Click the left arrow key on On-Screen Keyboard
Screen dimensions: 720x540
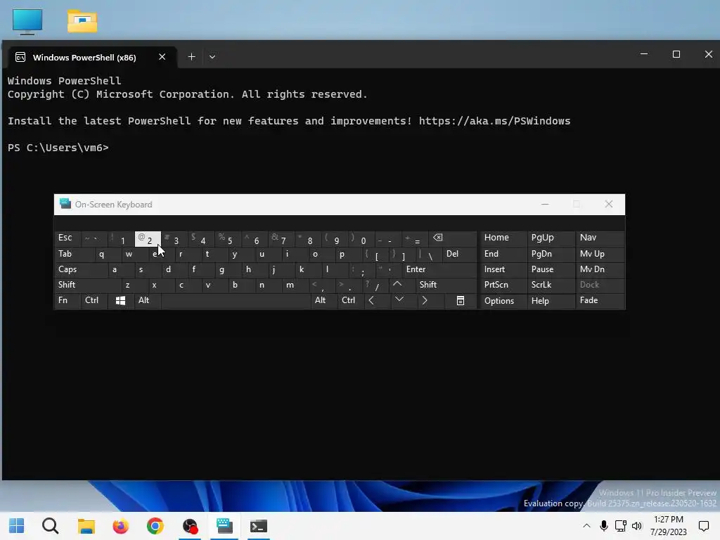[371, 300]
